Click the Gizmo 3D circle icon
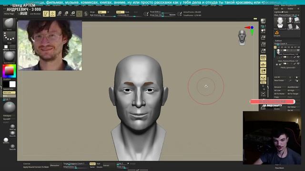 [x=79, y=14]
